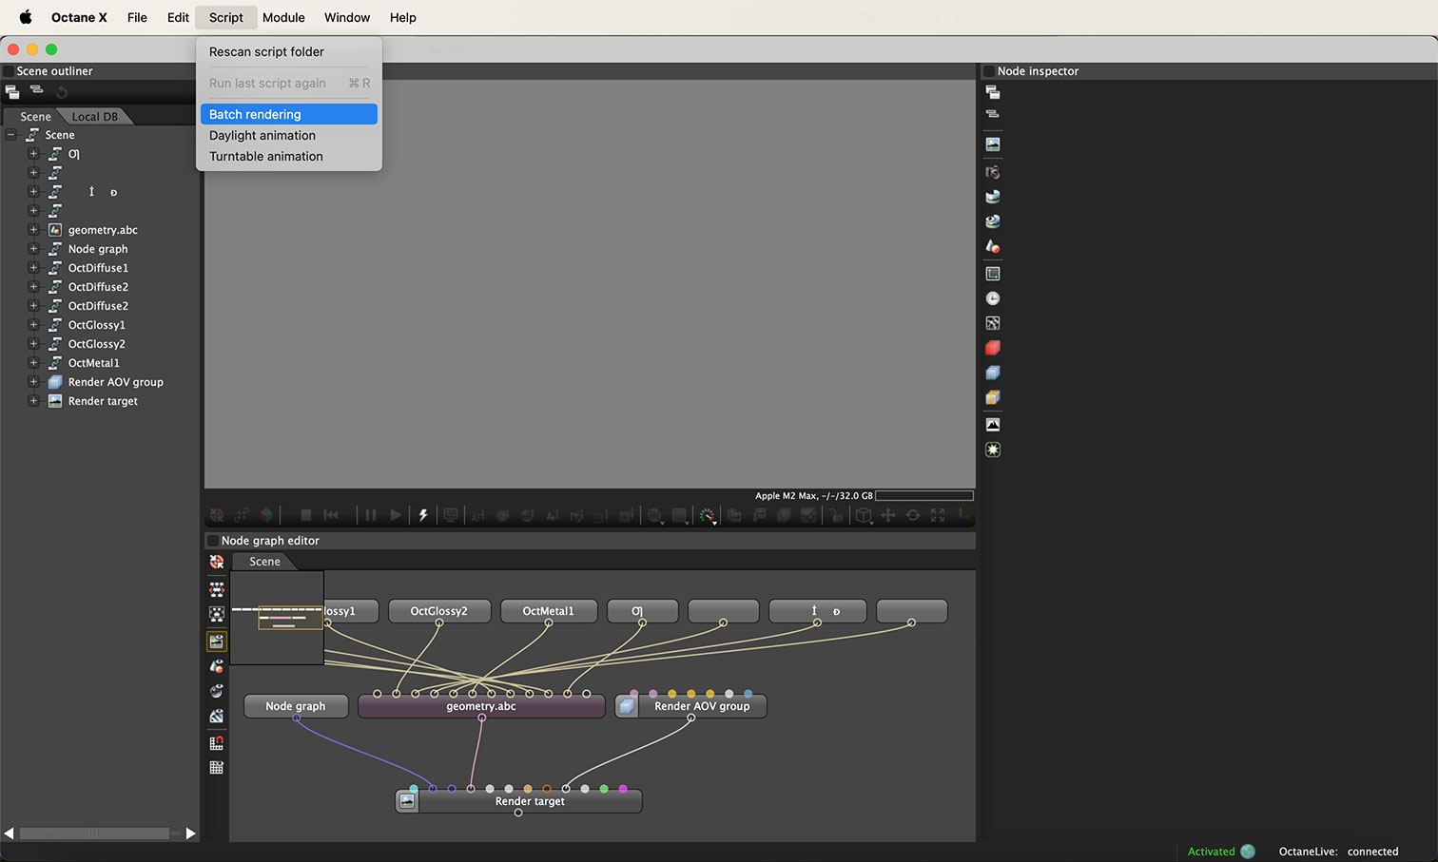Click the lightning bolt icon in render toolbar

click(x=423, y=515)
